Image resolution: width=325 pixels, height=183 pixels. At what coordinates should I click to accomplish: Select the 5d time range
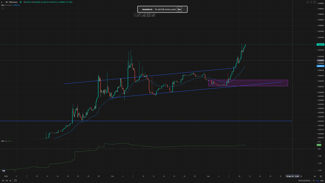6,181
